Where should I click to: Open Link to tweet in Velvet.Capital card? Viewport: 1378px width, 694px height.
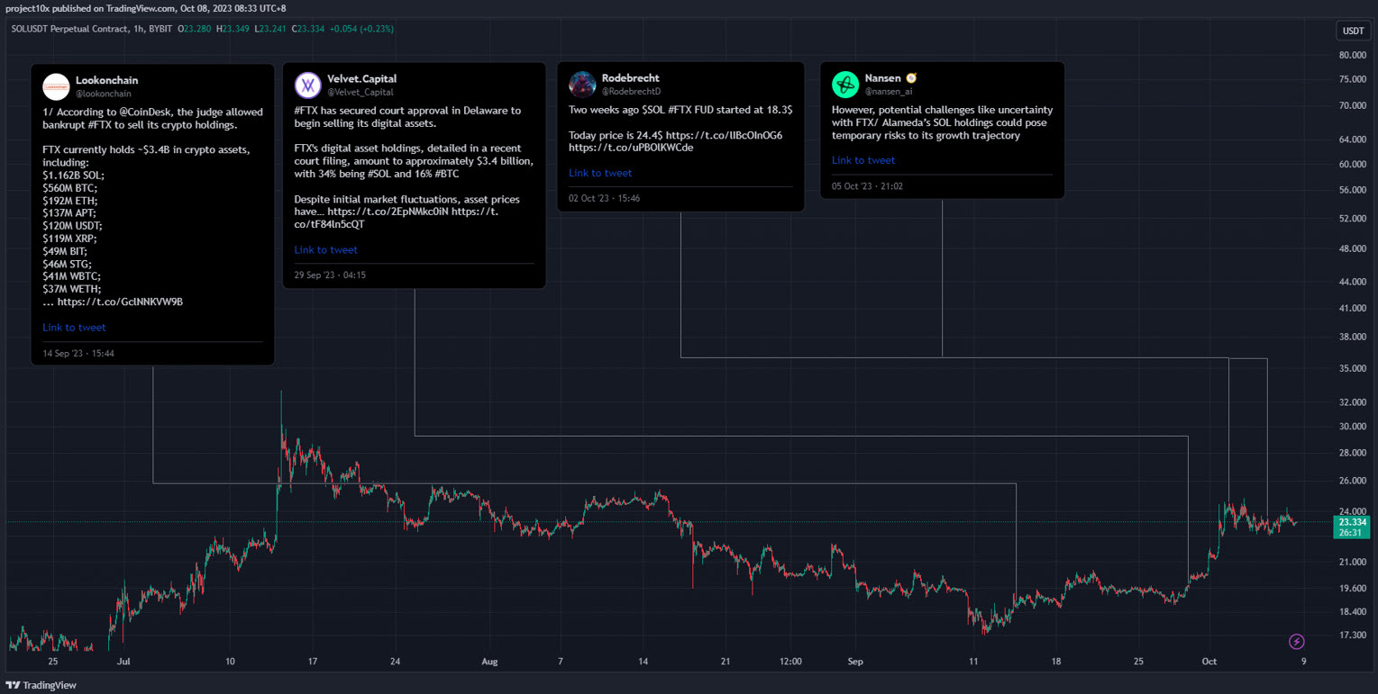pyautogui.click(x=325, y=250)
